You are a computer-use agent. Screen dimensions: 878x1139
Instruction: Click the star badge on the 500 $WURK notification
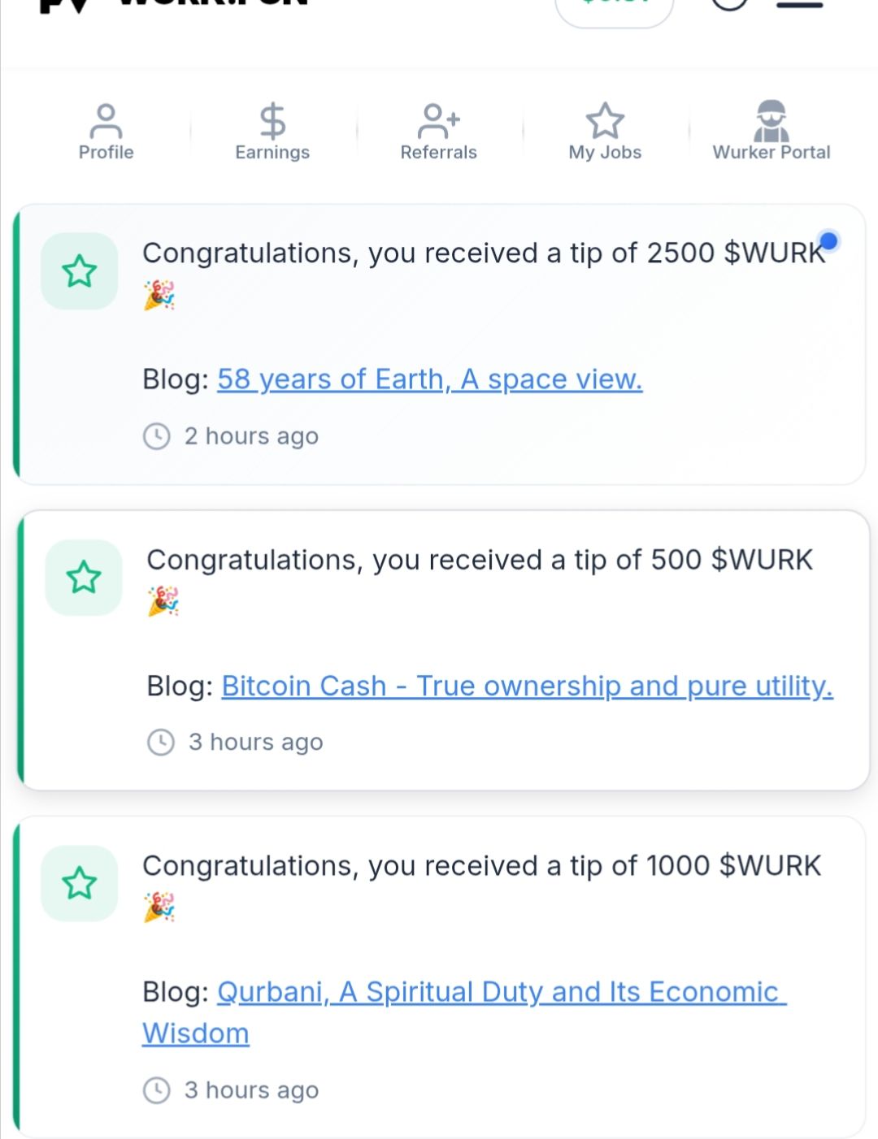pyautogui.click(x=84, y=578)
